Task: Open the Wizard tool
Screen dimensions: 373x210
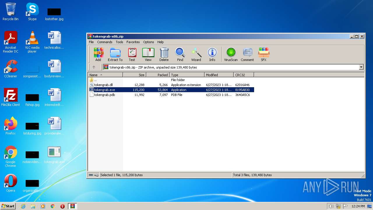Action: point(196,55)
